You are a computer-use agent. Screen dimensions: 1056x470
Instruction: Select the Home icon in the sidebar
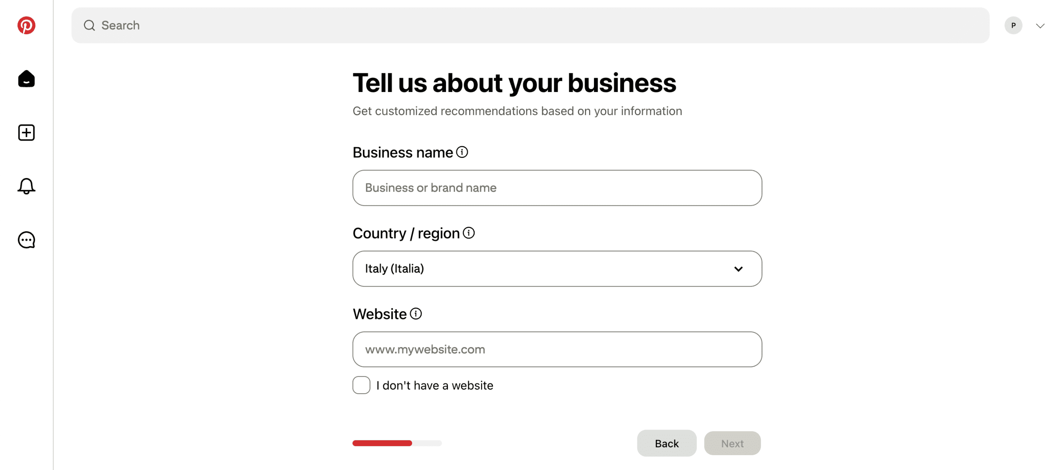click(26, 79)
